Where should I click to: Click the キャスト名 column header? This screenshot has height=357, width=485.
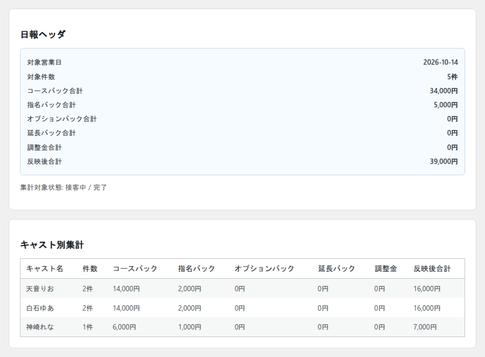pyautogui.click(x=45, y=269)
